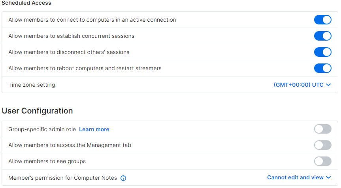Image resolution: width=341 pixels, height=188 pixels.
Task: Open the Learn more link
Action: (x=94, y=129)
